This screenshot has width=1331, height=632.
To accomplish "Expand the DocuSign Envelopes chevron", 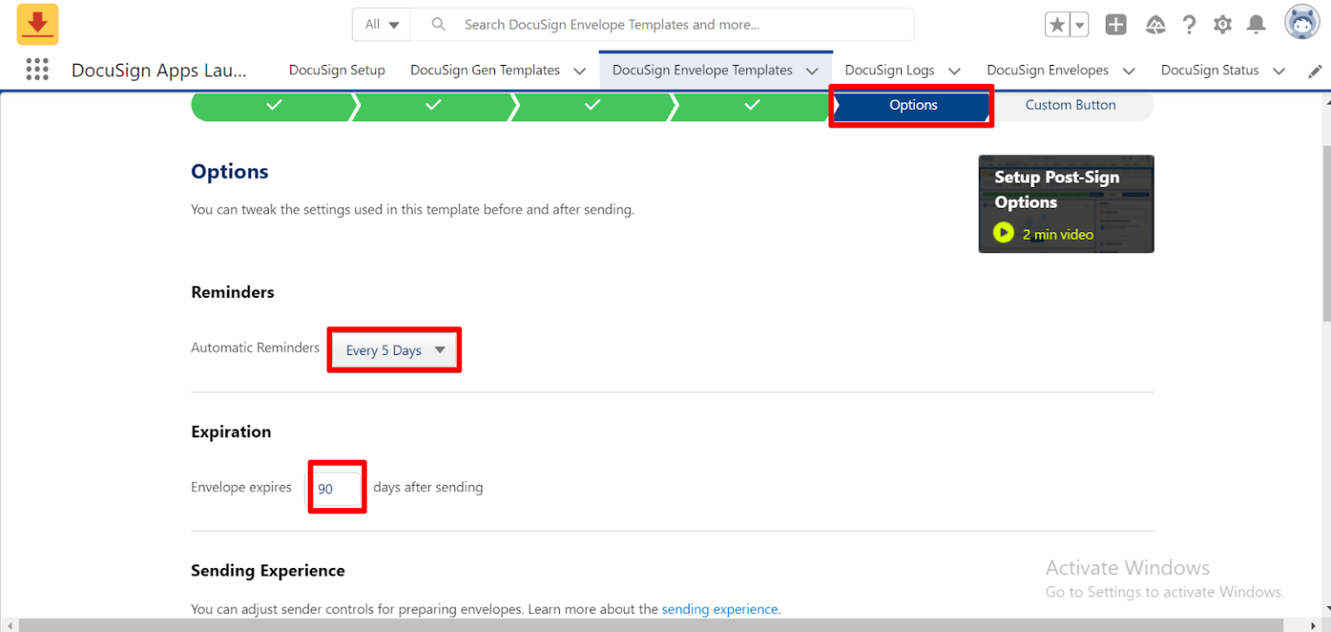I will click(x=1128, y=71).
